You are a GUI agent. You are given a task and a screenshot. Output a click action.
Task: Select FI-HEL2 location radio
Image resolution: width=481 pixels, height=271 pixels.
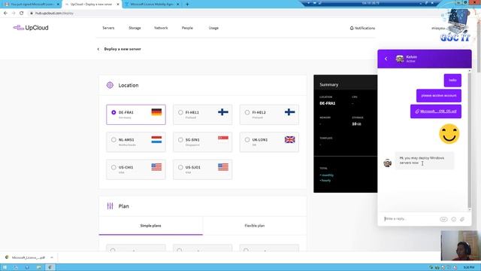[x=247, y=112]
